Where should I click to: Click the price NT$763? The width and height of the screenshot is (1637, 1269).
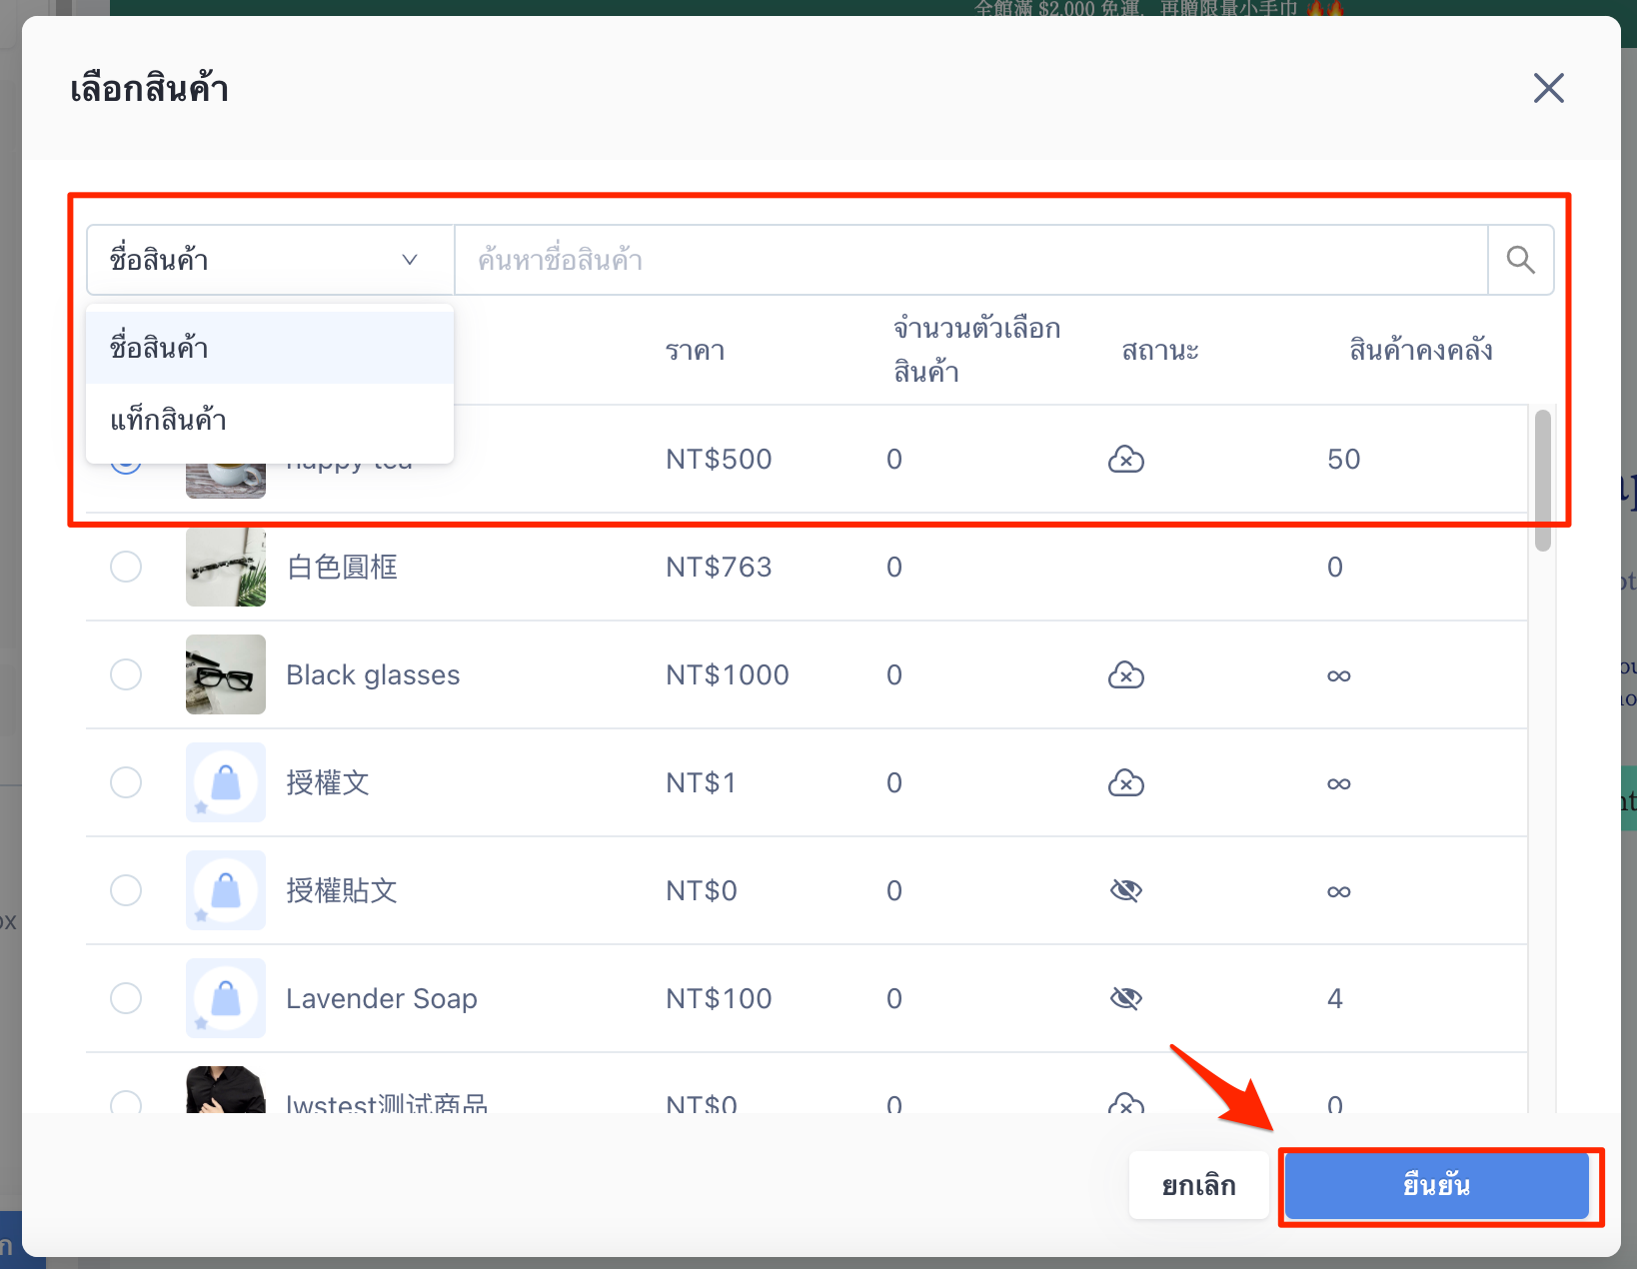coord(719,568)
